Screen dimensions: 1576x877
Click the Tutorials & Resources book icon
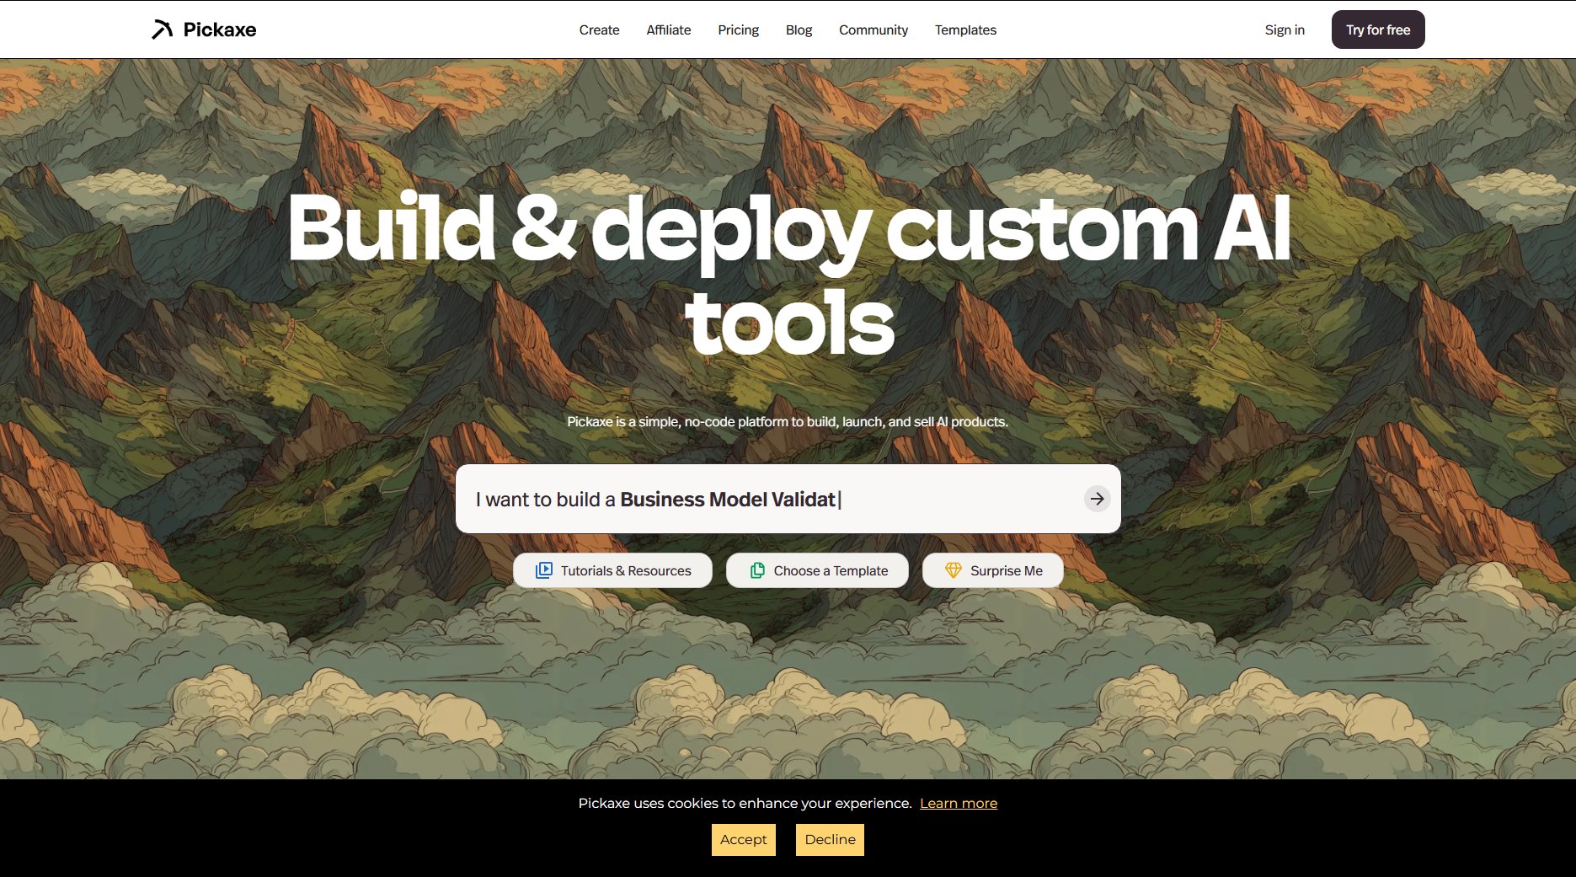coord(544,570)
